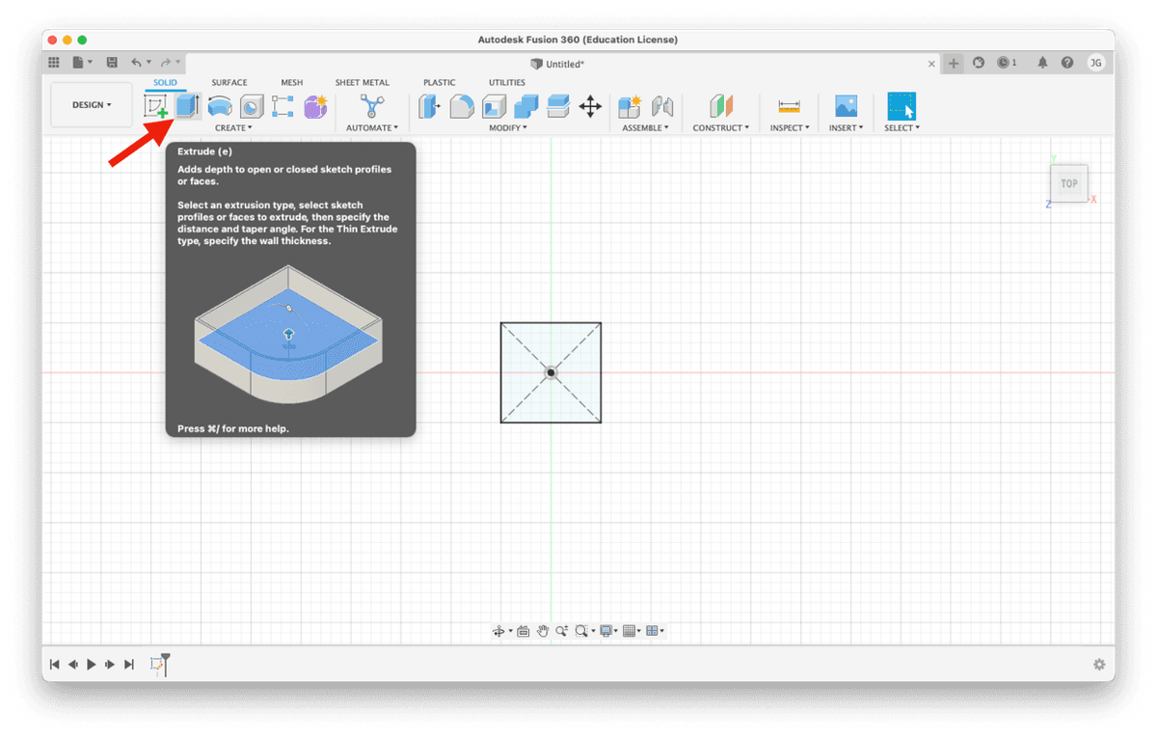The height and width of the screenshot is (738, 1157).
Task: Expand the SELECT menu dropdown
Action: click(x=902, y=127)
